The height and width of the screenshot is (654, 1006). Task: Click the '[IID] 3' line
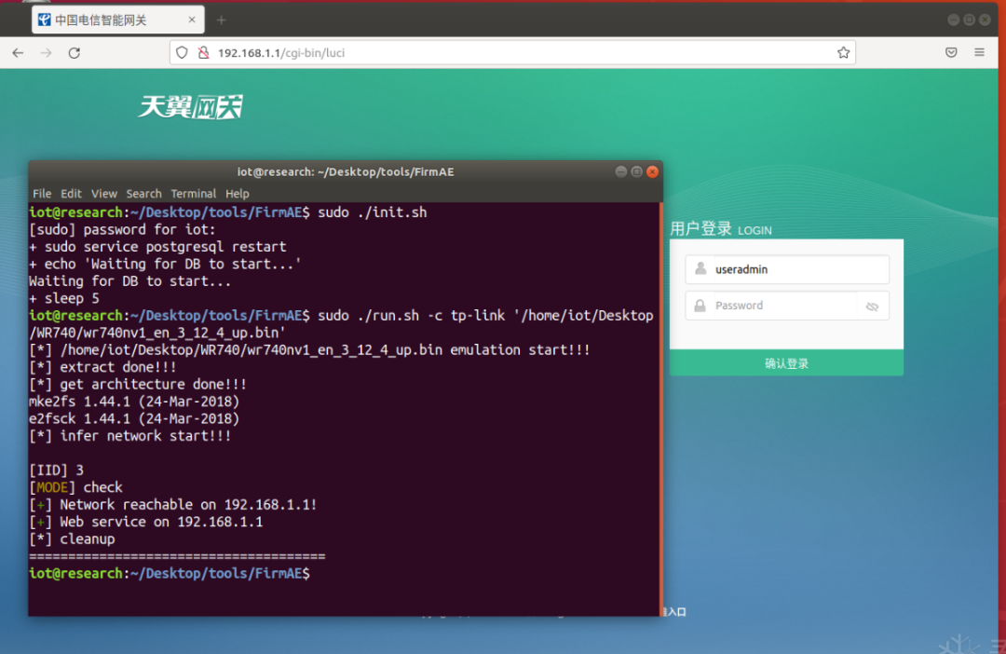(57, 470)
